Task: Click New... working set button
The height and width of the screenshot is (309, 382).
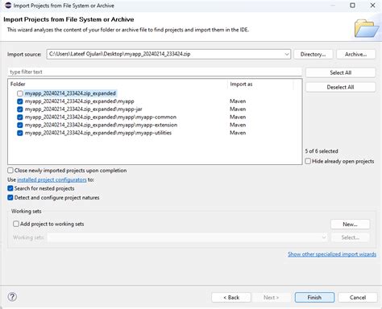Action: pos(351,225)
